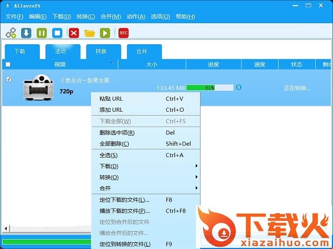This screenshot has height=249, width=333.
Task: Open the yellow folder toolbar icon
Action: 89,33
